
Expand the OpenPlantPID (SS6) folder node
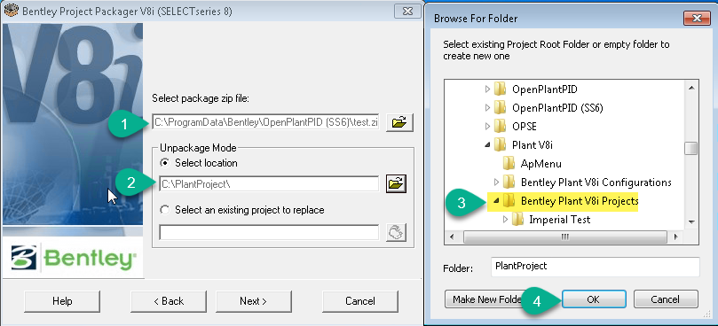487,107
